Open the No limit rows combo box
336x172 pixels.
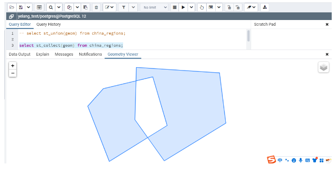(154, 7)
